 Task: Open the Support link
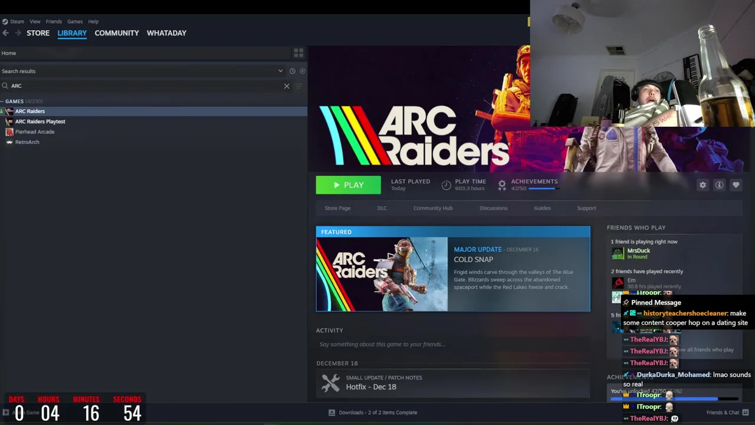pyautogui.click(x=586, y=208)
